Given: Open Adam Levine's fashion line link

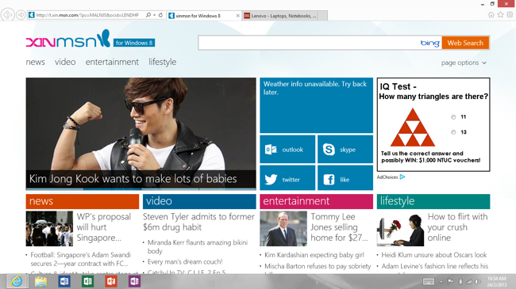Looking at the screenshot, I should pos(435,266).
